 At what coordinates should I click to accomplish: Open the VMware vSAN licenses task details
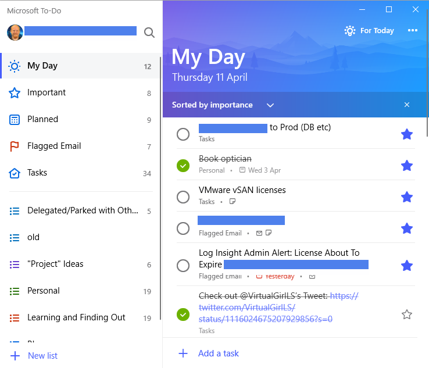[242, 190]
